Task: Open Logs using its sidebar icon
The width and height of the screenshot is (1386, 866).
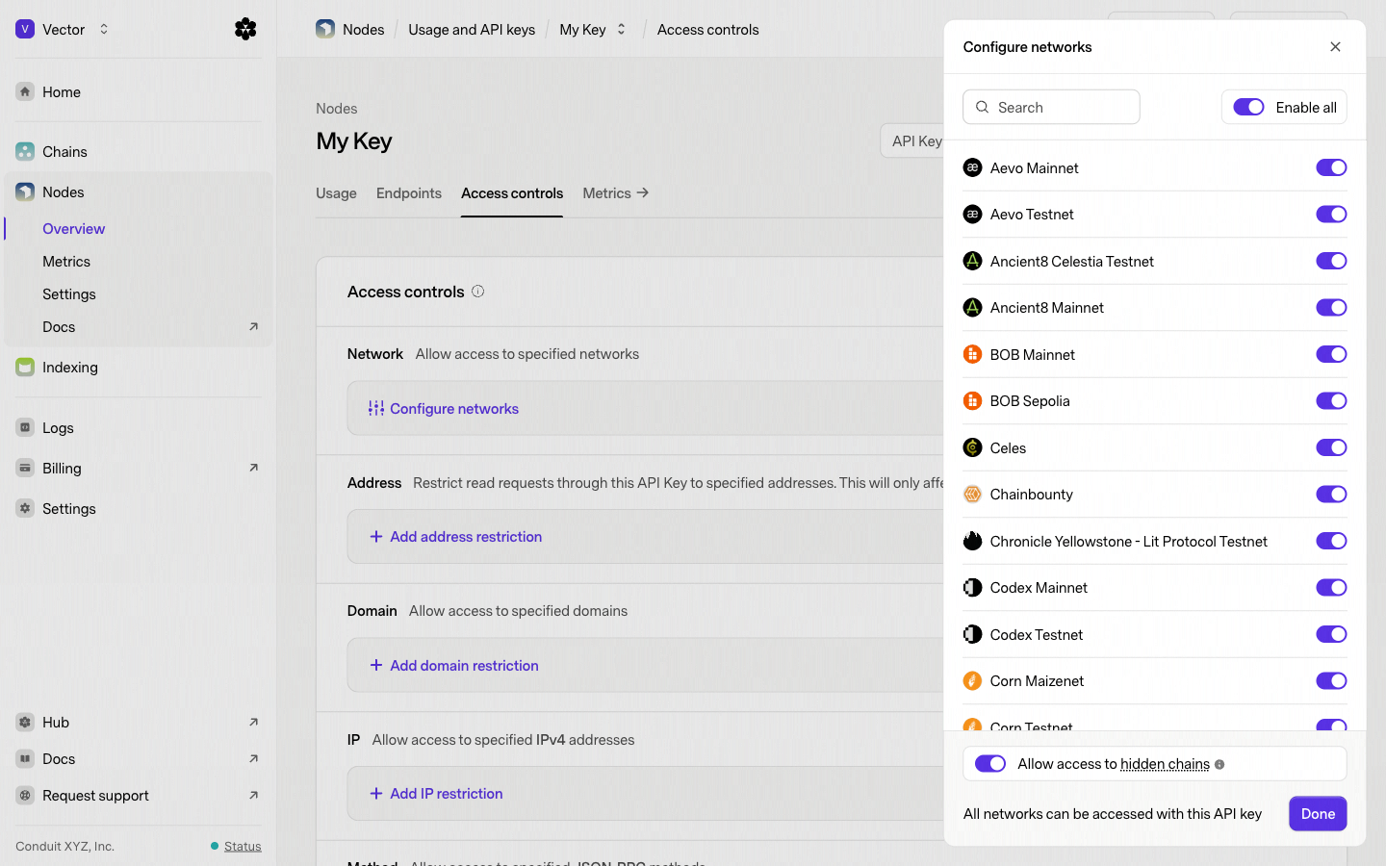Action: pos(25,427)
